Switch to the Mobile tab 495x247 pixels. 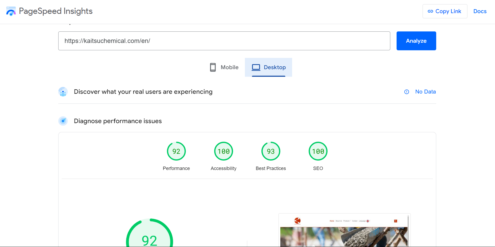[x=224, y=67]
